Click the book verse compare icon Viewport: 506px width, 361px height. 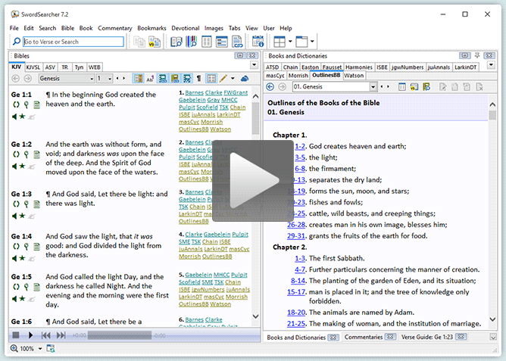tap(414, 87)
